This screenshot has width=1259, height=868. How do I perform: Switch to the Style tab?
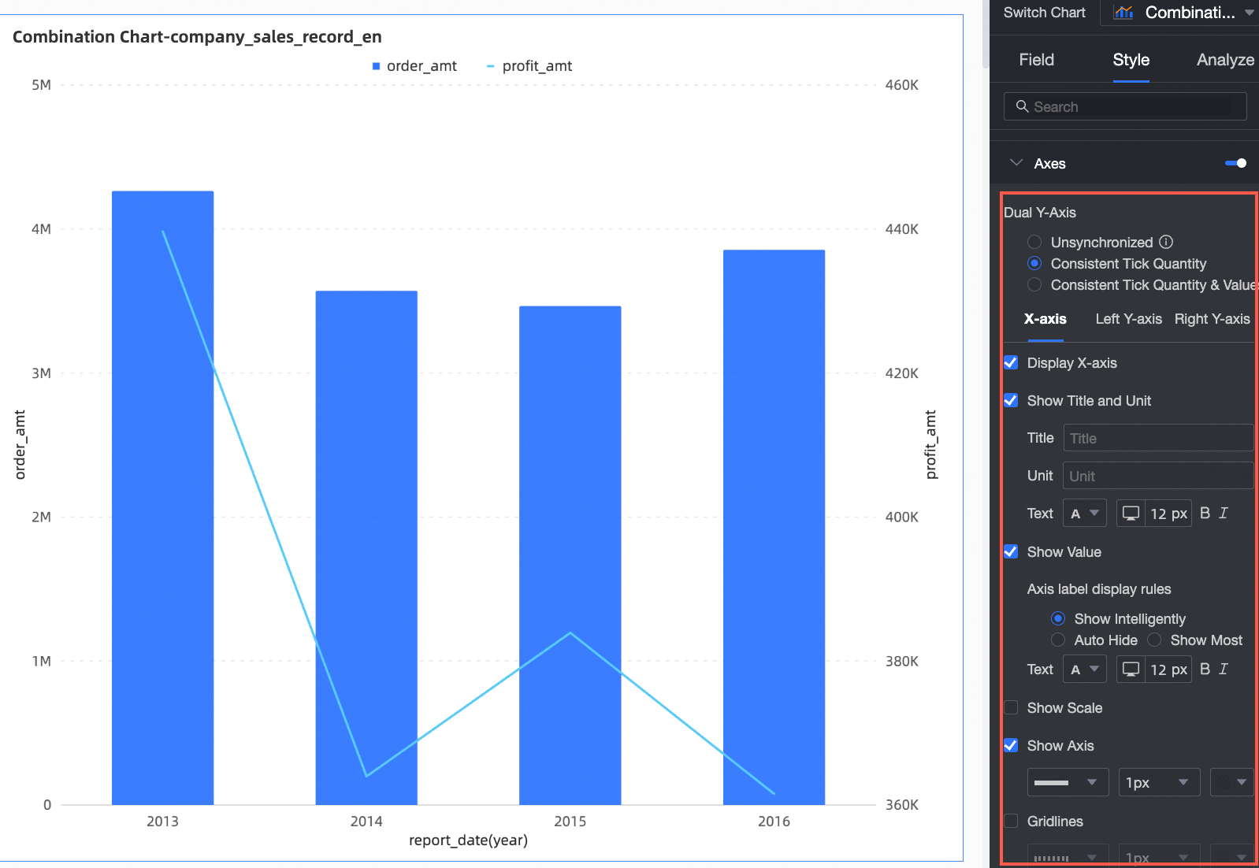tap(1131, 60)
